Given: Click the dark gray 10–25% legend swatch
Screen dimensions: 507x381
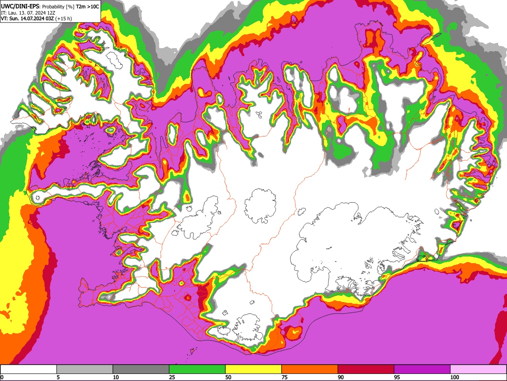Looking at the screenshot, I should click(x=141, y=370).
